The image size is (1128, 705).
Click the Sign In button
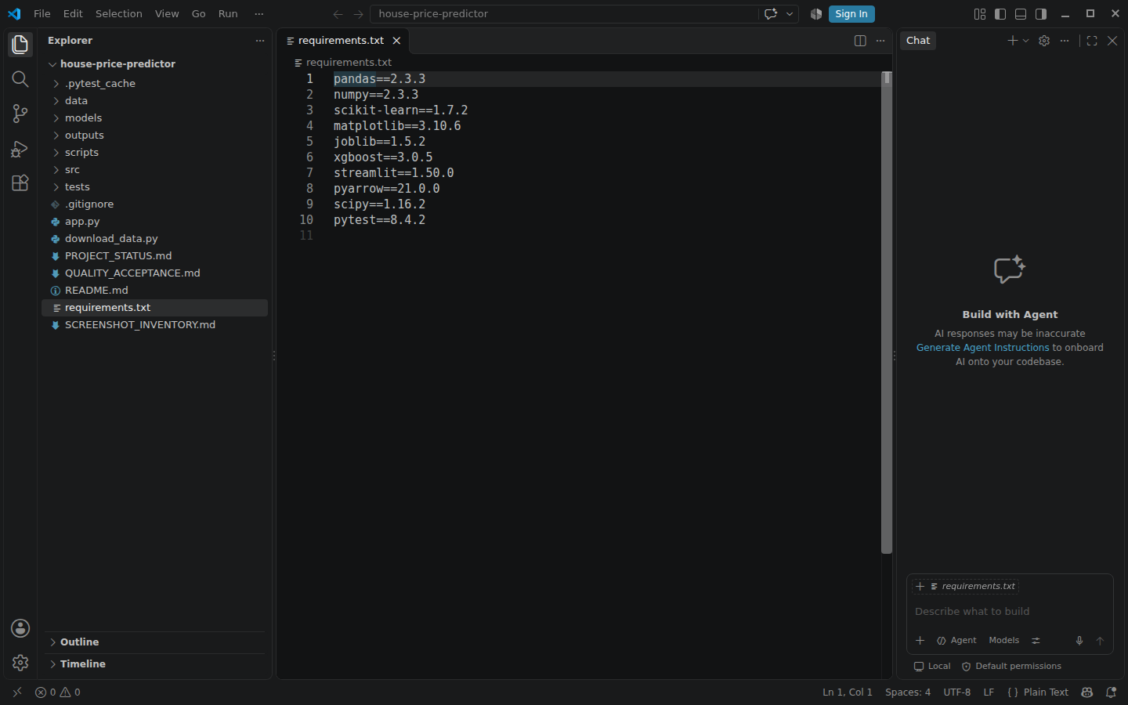click(851, 14)
